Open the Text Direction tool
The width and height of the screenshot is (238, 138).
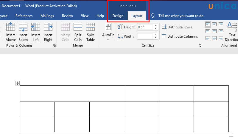(x=232, y=31)
